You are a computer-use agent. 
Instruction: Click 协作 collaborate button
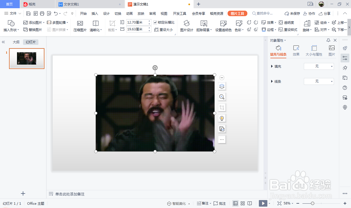pos(309,13)
